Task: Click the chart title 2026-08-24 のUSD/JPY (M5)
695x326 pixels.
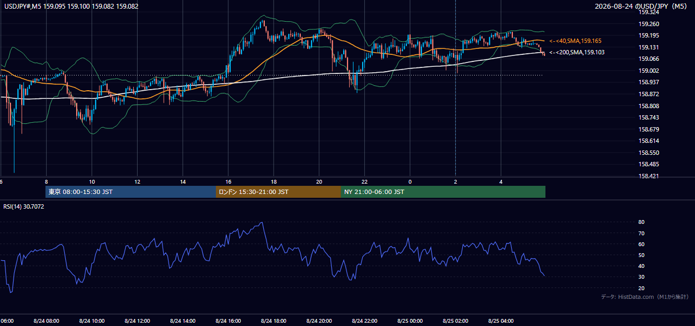Action: (x=642, y=7)
